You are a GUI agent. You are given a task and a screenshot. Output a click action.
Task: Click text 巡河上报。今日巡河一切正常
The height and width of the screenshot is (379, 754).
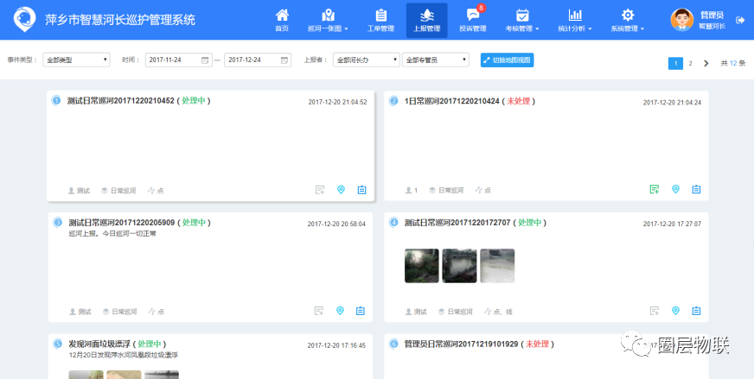click(112, 233)
